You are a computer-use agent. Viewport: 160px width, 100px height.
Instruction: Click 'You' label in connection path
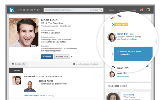coord(119,16)
